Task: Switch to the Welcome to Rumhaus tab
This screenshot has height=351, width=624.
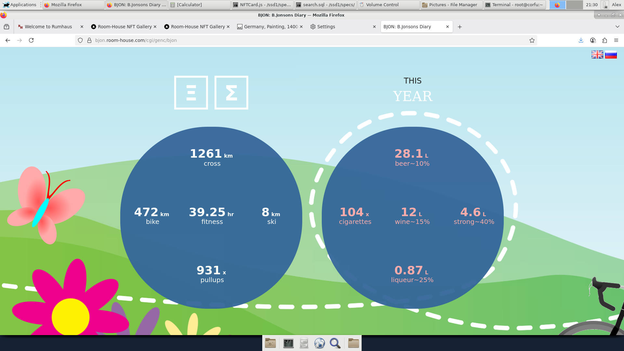Action: tap(48, 27)
